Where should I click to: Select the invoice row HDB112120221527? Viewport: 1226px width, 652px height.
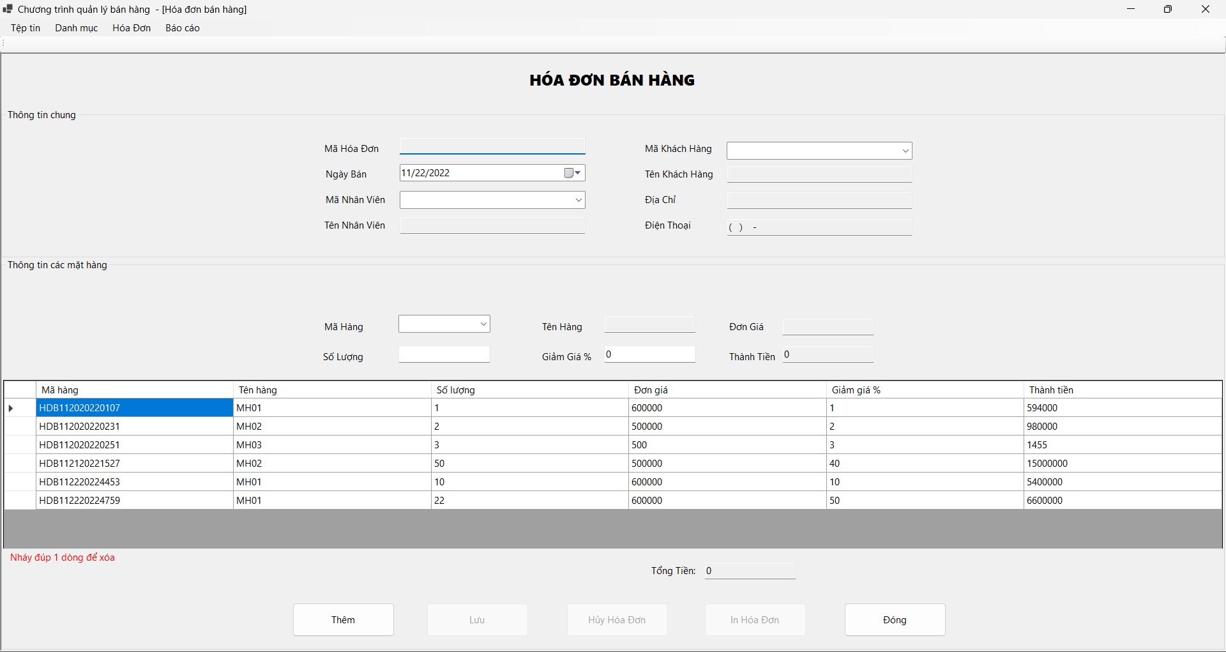134,463
